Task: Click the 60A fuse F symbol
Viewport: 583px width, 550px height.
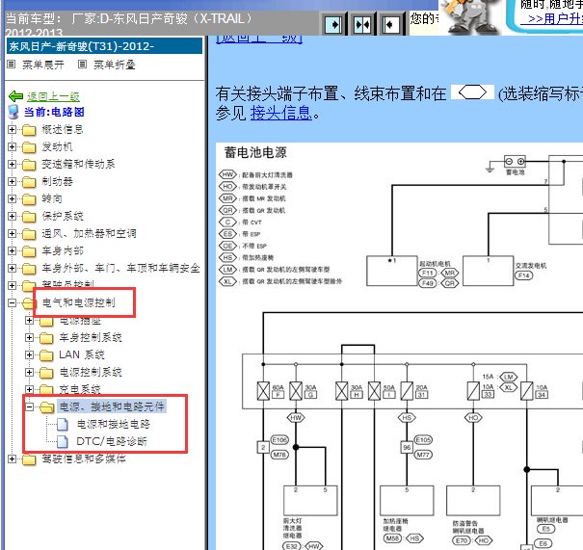Action: pos(263,391)
